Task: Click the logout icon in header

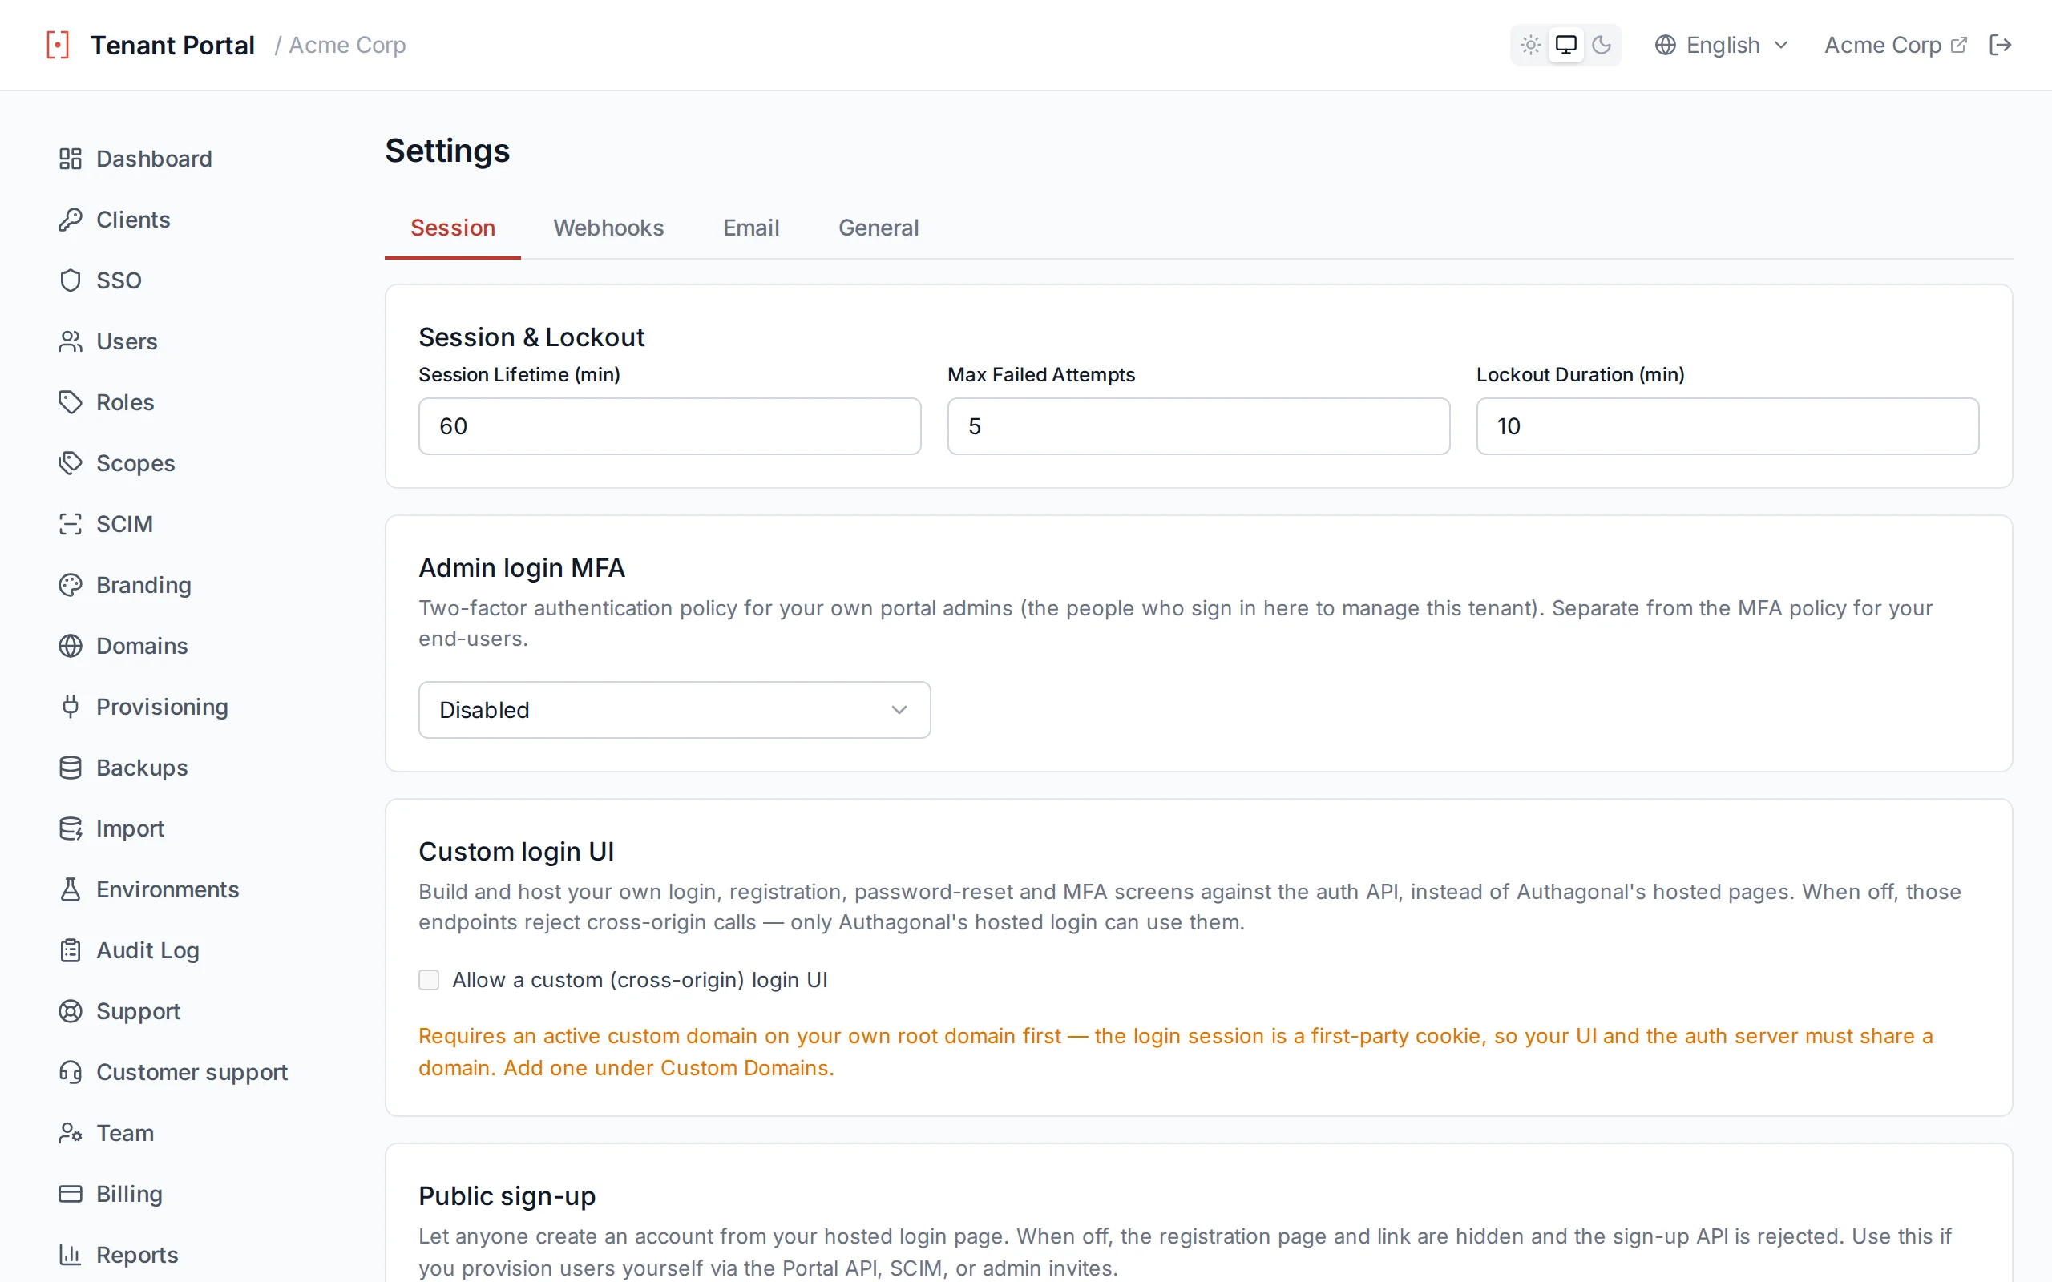Action: (2000, 45)
